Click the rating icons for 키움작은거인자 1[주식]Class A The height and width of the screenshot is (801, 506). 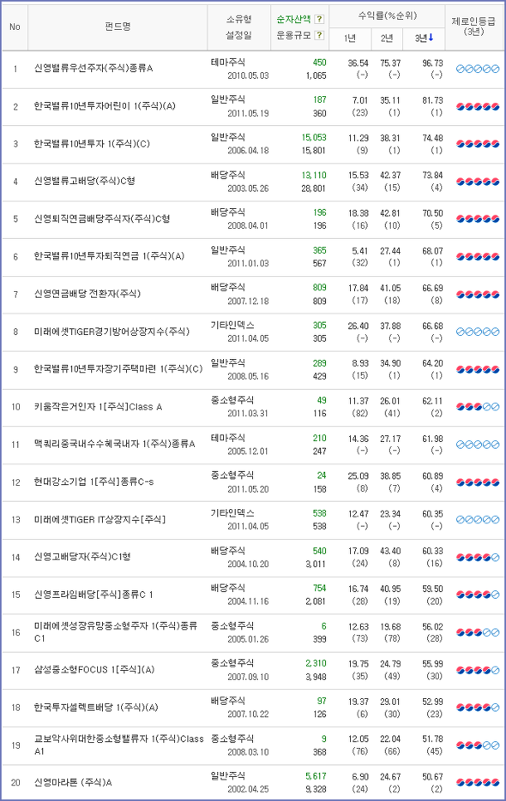tap(477, 407)
